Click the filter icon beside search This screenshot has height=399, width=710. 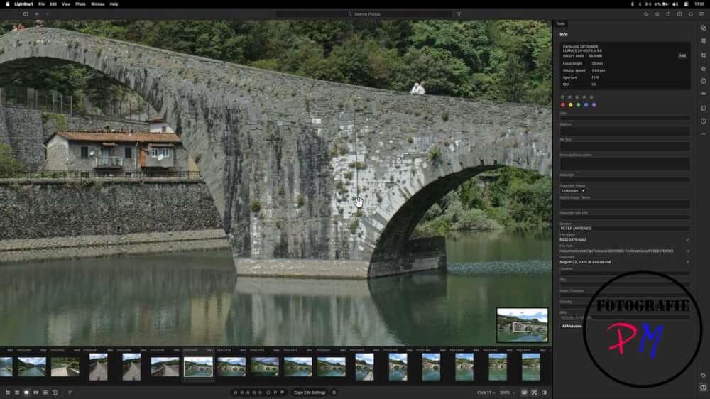tap(459, 14)
